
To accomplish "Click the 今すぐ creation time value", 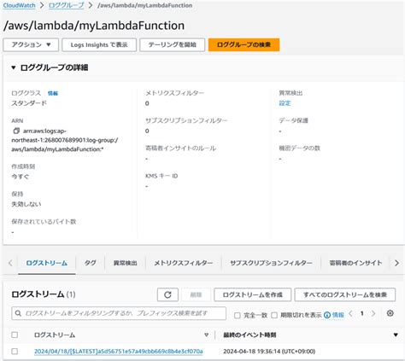I will coord(20,177).
